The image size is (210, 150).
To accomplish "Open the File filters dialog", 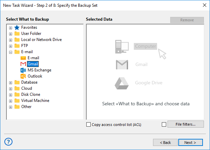I will pos(185,124).
